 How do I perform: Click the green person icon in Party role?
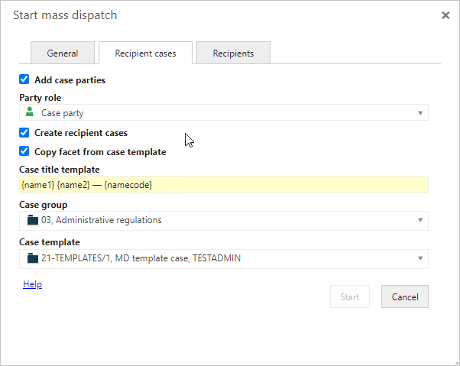click(30, 112)
